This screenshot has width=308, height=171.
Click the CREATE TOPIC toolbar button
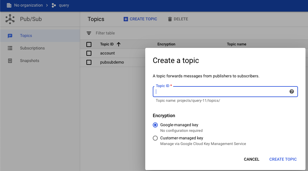coord(140,19)
